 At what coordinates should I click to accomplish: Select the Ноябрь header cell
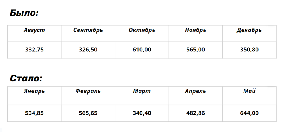point(196,30)
